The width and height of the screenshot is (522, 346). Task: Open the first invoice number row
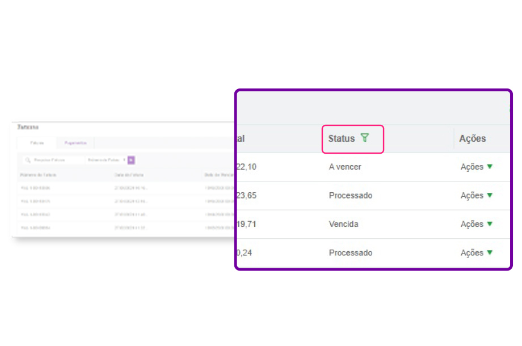[35, 188]
